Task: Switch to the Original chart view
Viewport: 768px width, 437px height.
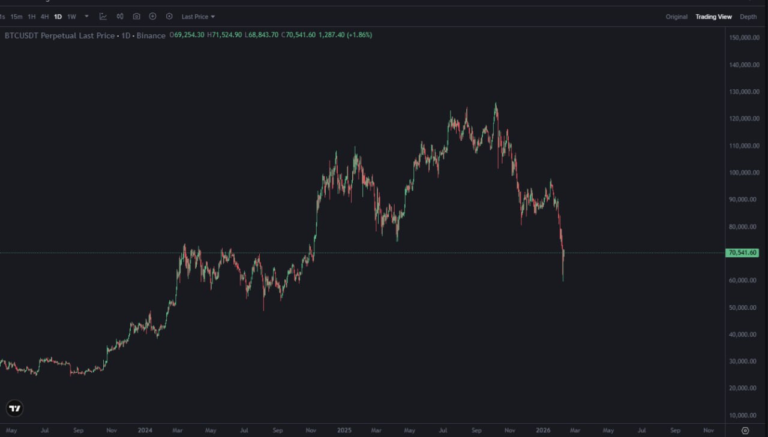Action: (x=676, y=16)
